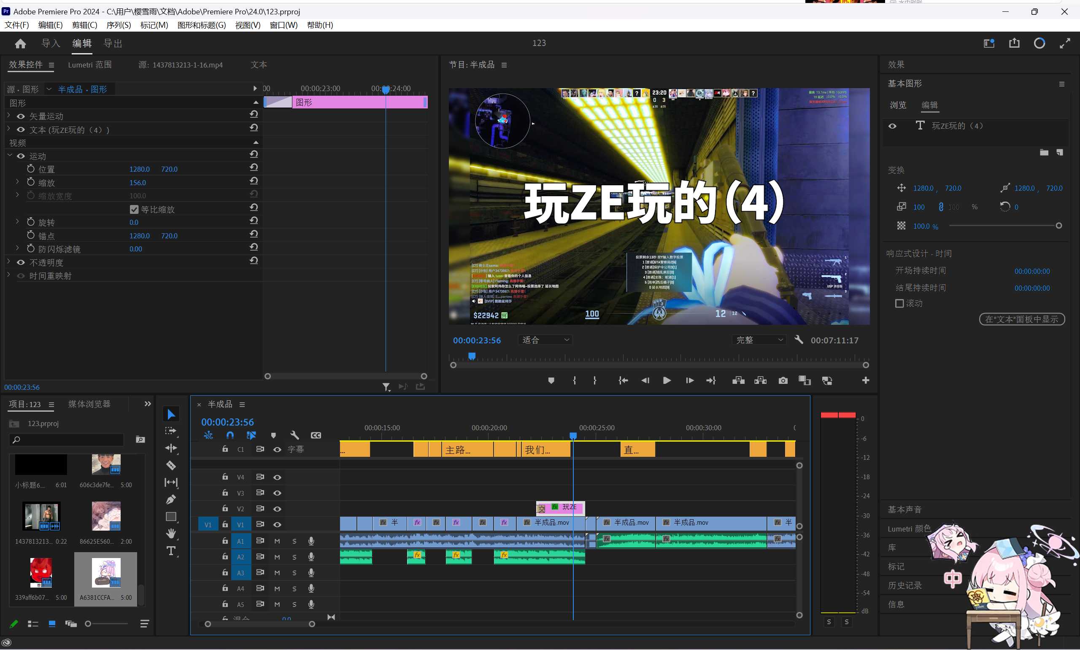Switch to Lumetri 范围 tab
Screen dimensions: 1080x650
(90, 65)
